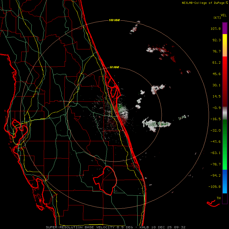Click the NEXLAB-College of DuPage label
The image size is (229, 229).
click(203, 3)
